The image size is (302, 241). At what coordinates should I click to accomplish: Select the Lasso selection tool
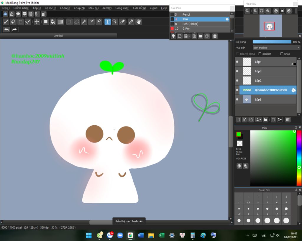(x=77, y=22)
